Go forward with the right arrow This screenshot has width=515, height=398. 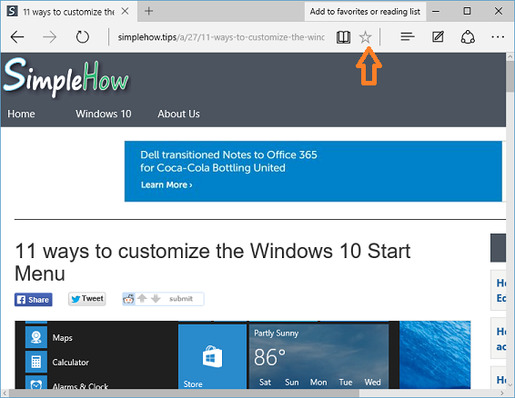point(50,37)
